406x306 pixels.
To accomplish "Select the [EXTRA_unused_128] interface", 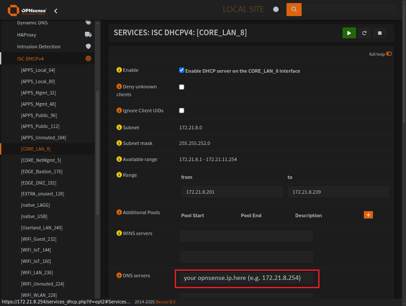I will point(43,194).
